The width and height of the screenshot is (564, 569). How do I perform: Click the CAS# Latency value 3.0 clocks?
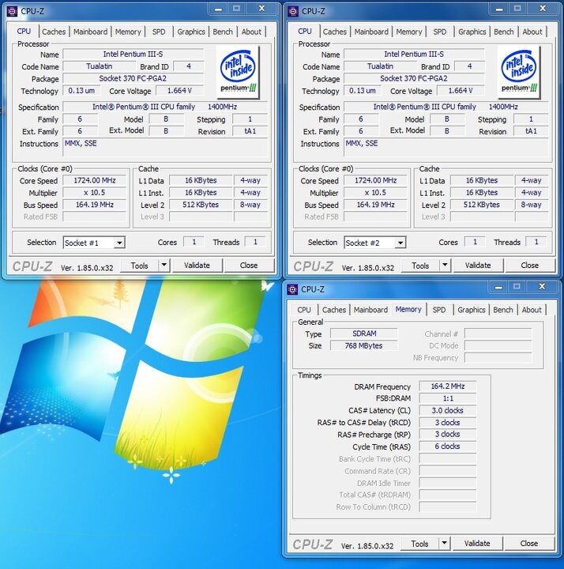pyautogui.click(x=448, y=410)
